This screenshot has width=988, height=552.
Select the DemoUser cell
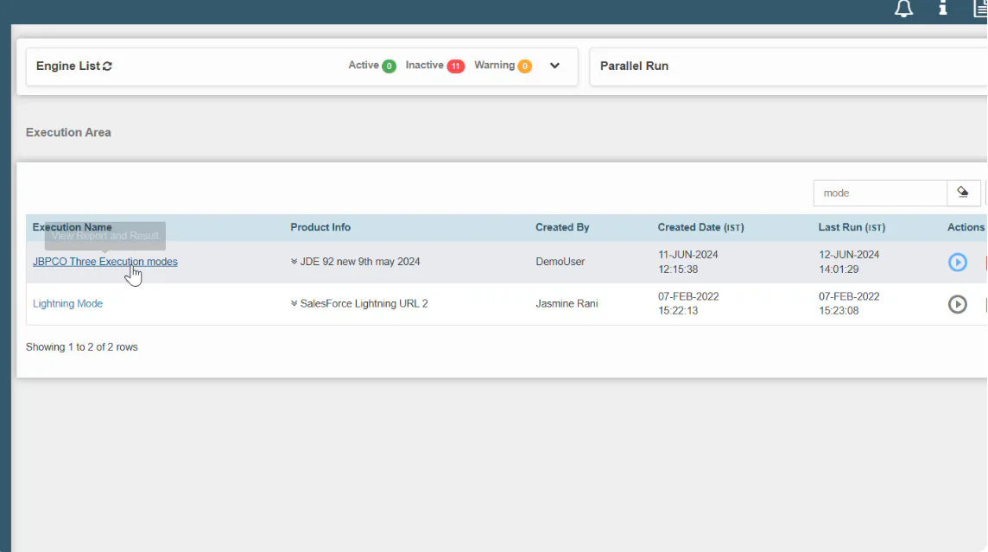pos(560,262)
